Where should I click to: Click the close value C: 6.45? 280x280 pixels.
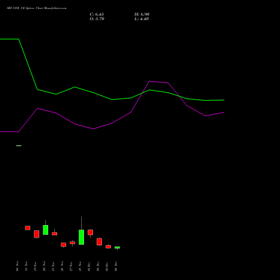[x=97, y=15]
